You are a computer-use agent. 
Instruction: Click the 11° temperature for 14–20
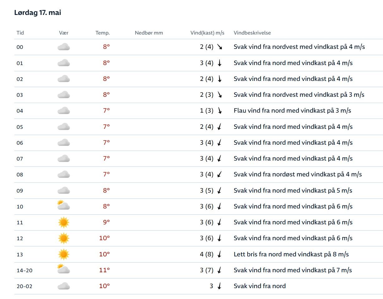[104, 270]
